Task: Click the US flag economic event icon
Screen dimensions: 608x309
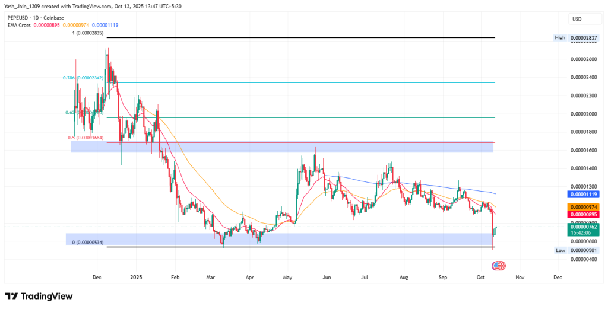Action: click(500, 266)
